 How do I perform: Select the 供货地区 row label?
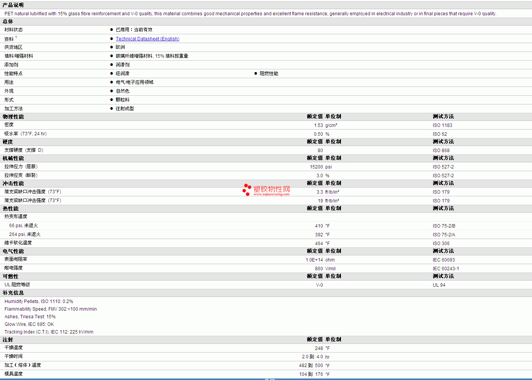(x=14, y=47)
